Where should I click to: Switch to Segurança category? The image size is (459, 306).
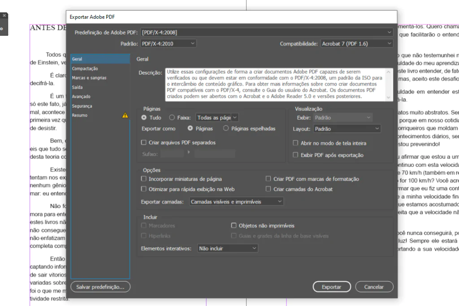tap(100, 106)
